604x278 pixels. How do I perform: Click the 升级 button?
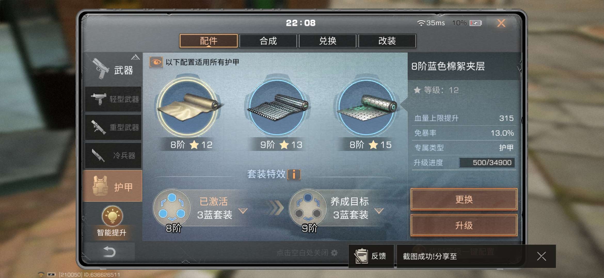coord(464,225)
